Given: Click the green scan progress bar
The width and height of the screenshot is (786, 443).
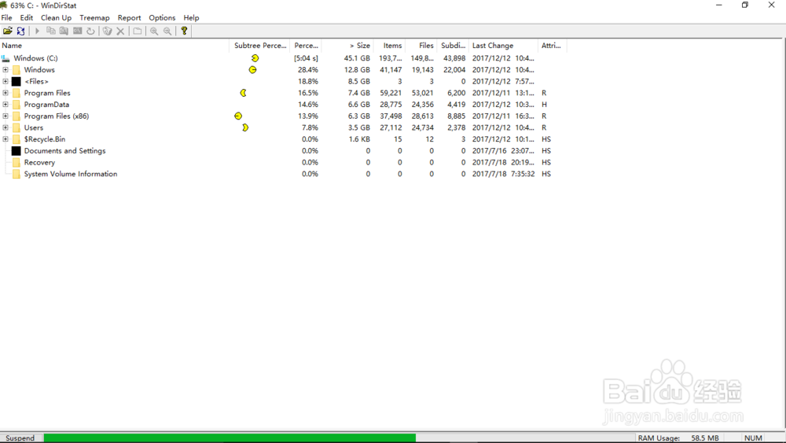Looking at the screenshot, I should click(x=230, y=438).
